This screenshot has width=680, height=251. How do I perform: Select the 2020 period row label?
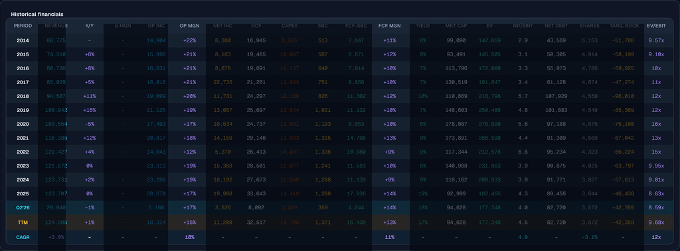[23, 125]
